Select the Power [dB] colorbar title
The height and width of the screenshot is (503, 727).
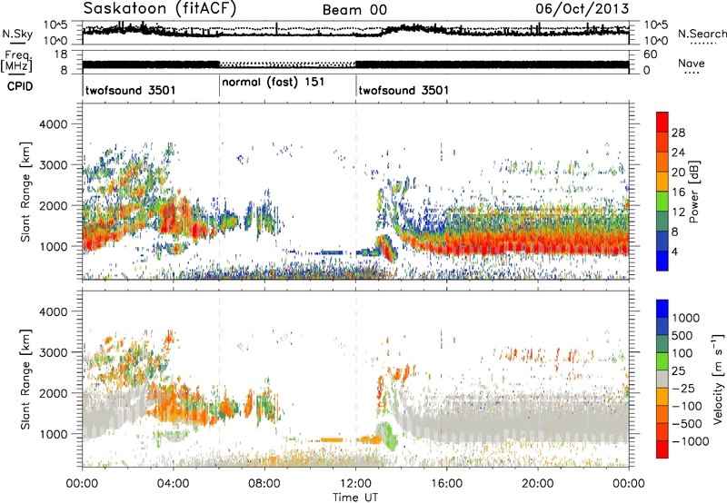(x=693, y=192)
